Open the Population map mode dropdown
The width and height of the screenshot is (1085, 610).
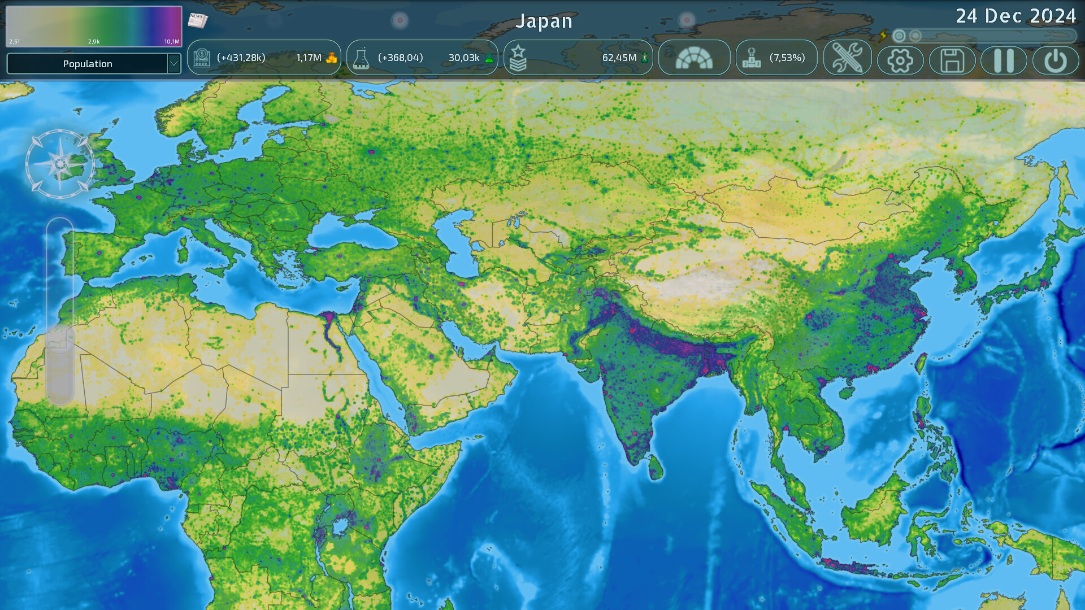(x=88, y=64)
